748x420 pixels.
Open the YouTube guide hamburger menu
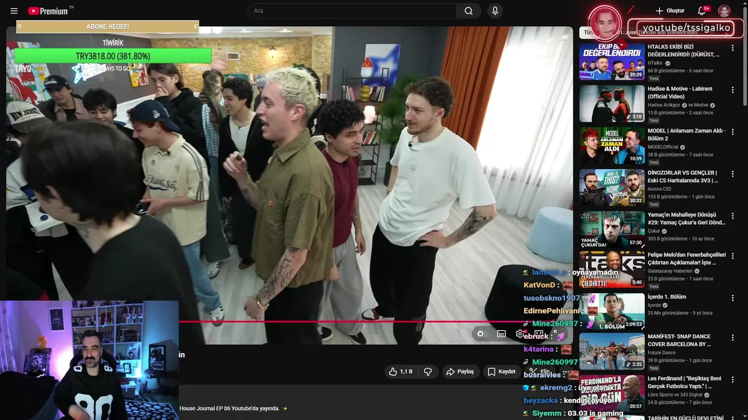point(14,11)
